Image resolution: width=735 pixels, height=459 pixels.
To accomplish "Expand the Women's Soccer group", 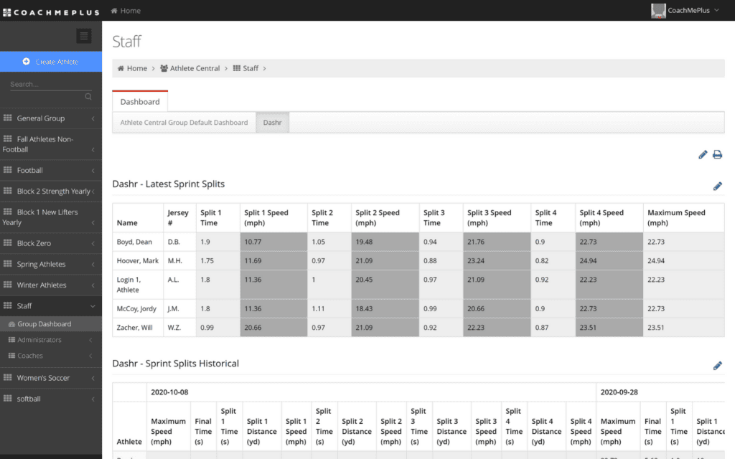I will pos(51,377).
